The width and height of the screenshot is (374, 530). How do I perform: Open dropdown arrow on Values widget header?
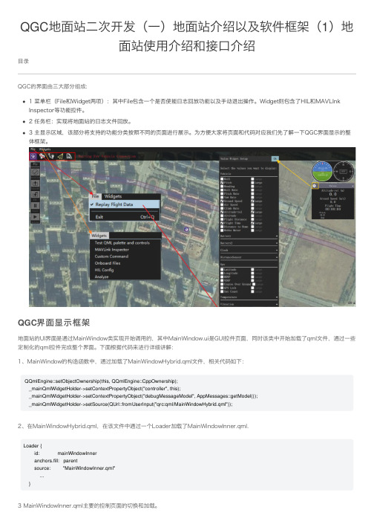[x=352, y=186]
